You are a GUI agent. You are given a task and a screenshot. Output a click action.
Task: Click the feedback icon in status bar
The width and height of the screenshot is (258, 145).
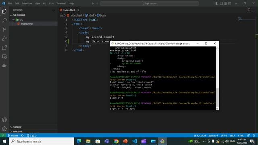tap(248, 135)
